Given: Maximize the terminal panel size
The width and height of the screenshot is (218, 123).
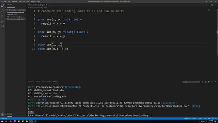Looking at the screenshot, I should (212, 82).
